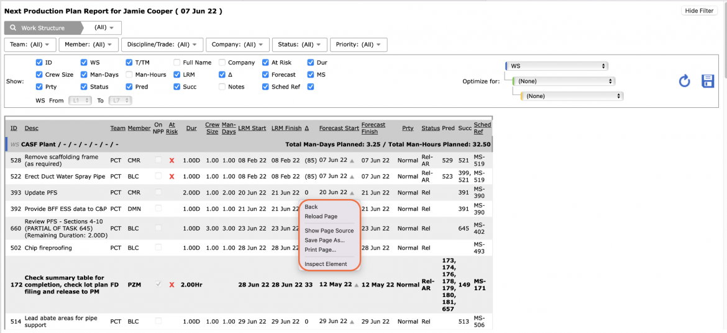Viewport: 727px width, 333px height.
Task: Choose Inspect Element in context menu
Action: tap(326, 264)
